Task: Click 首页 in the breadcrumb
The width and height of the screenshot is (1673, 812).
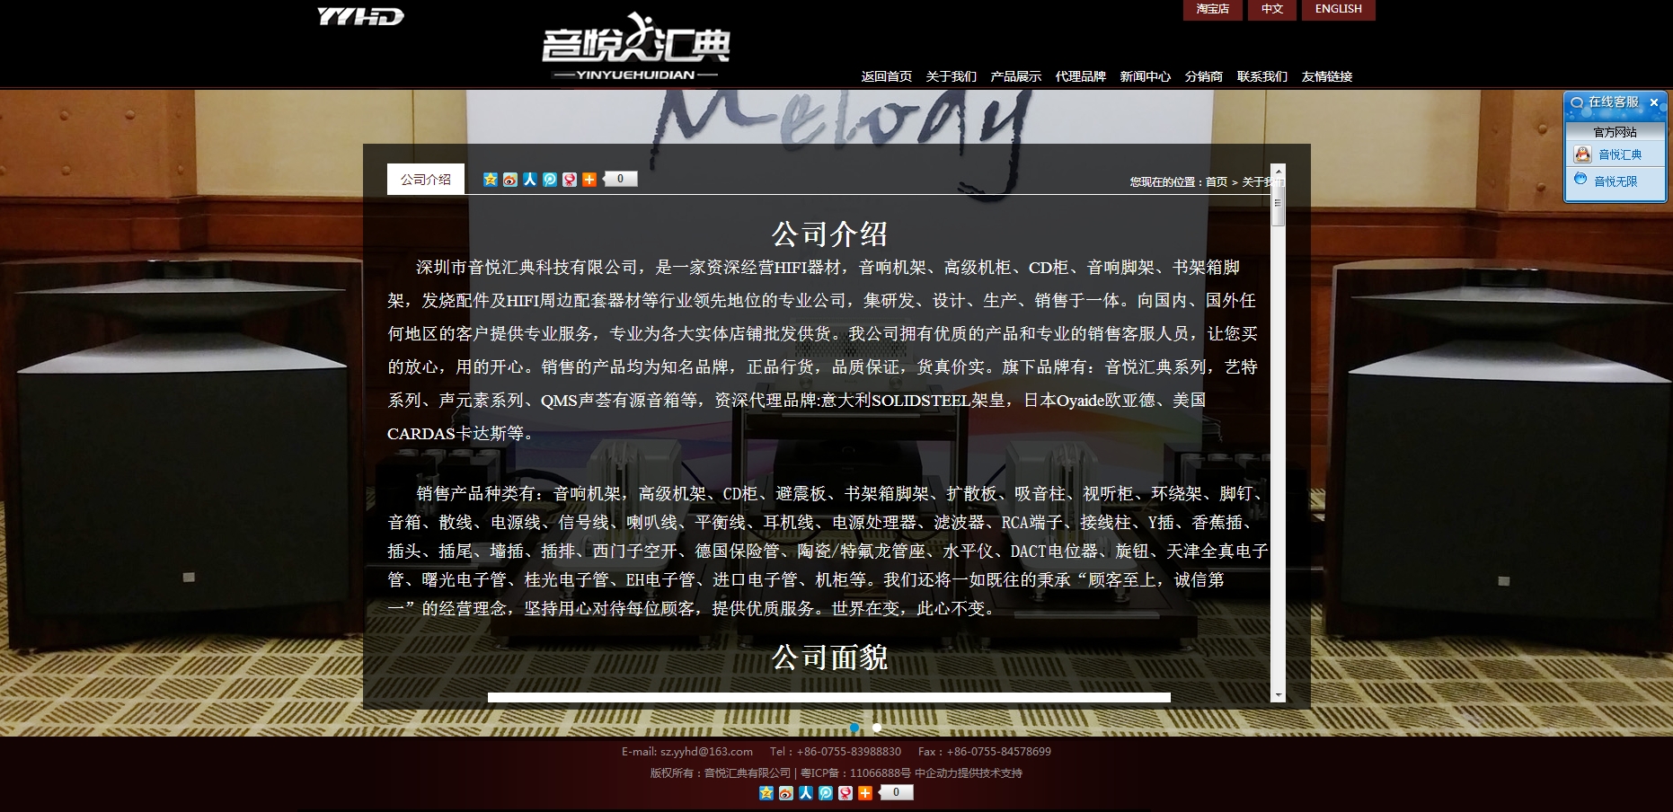Action: [x=1217, y=182]
